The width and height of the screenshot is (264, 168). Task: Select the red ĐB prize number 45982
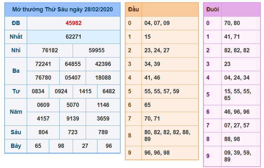(73, 23)
